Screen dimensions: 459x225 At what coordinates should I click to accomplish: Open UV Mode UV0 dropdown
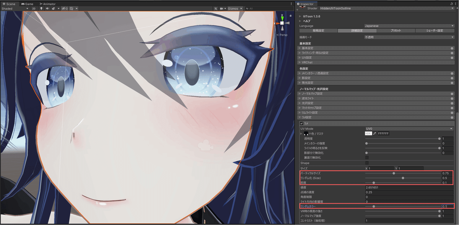coord(409,129)
